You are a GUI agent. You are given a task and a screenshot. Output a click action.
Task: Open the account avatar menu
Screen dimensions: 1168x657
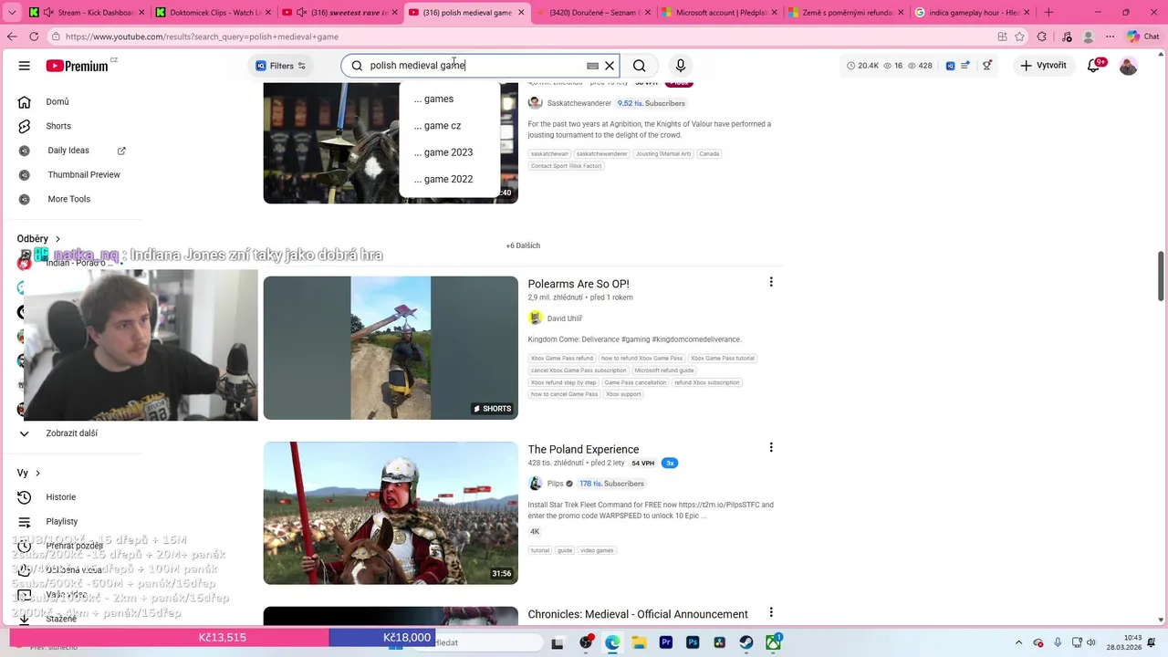point(1129,66)
